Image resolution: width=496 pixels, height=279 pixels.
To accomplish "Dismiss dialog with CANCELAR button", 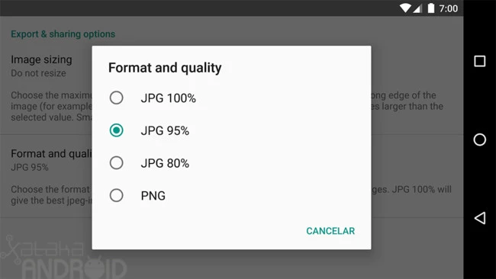I will [330, 231].
